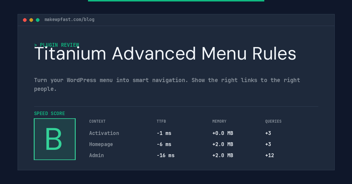Click the makewpfast.com/blog address text
Viewport: 352px width, 184px height.
tap(70, 20)
